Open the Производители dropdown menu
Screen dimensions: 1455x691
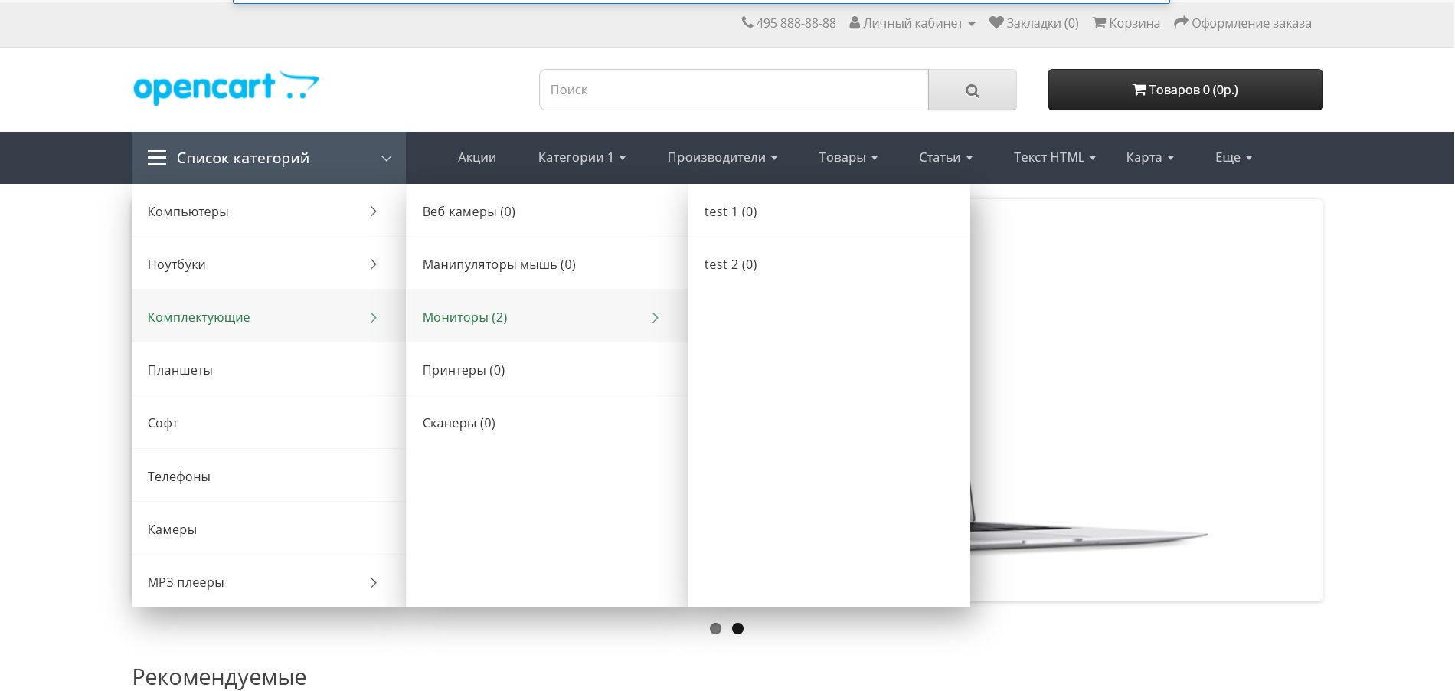click(x=722, y=157)
